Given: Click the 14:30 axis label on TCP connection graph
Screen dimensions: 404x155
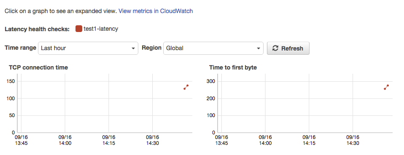Looking at the screenshot, I should [153, 140].
